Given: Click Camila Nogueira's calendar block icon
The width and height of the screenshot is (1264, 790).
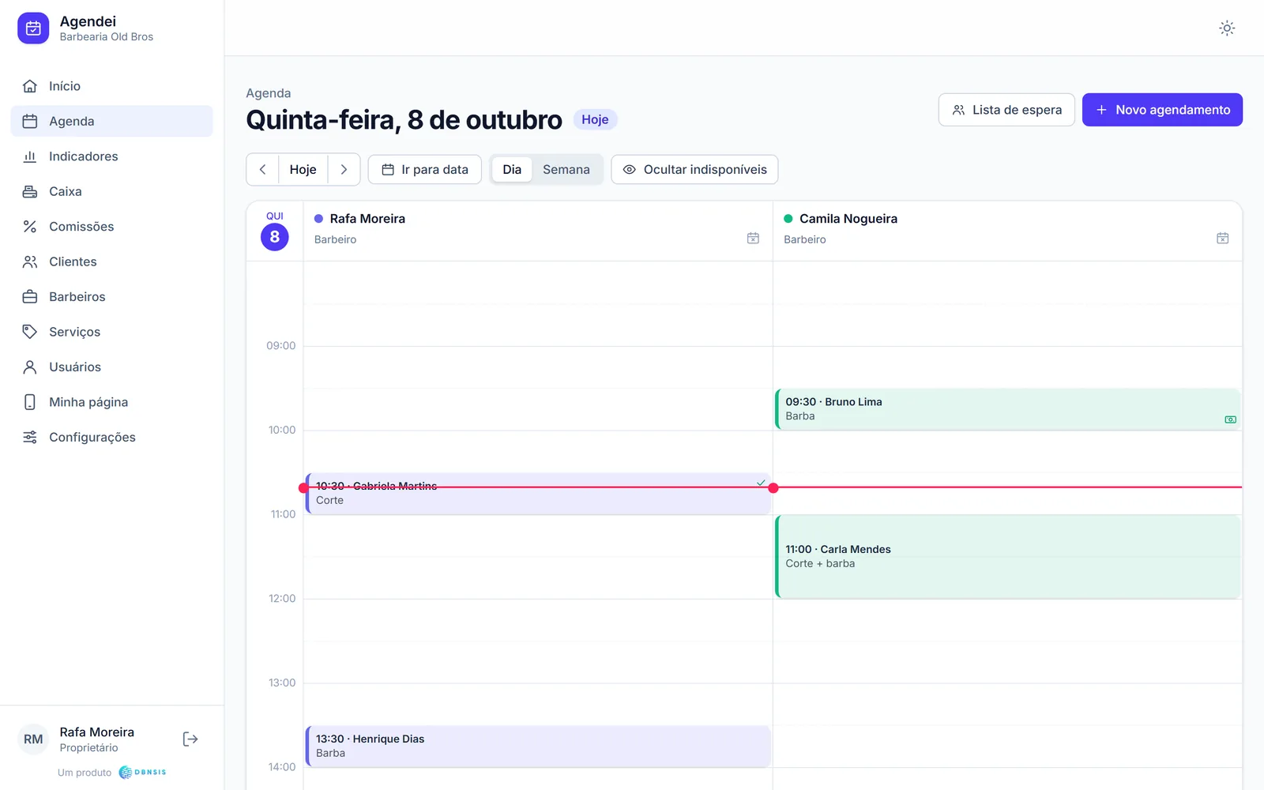Looking at the screenshot, I should click(x=1222, y=238).
